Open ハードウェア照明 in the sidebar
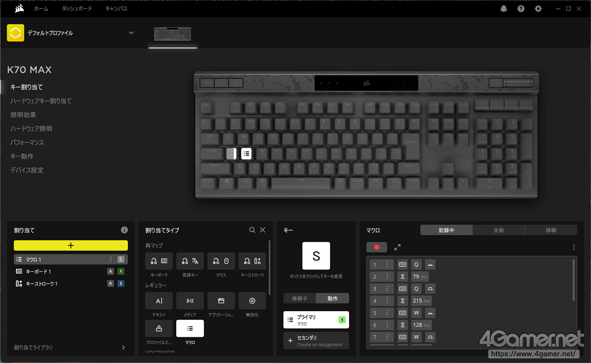This screenshot has height=363, width=591. (x=31, y=129)
